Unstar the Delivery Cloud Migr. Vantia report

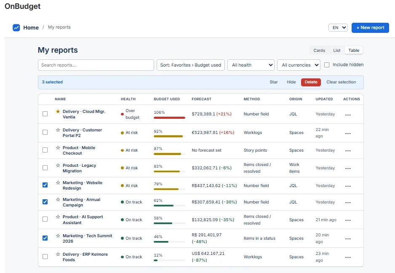click(x=58, y=111)
